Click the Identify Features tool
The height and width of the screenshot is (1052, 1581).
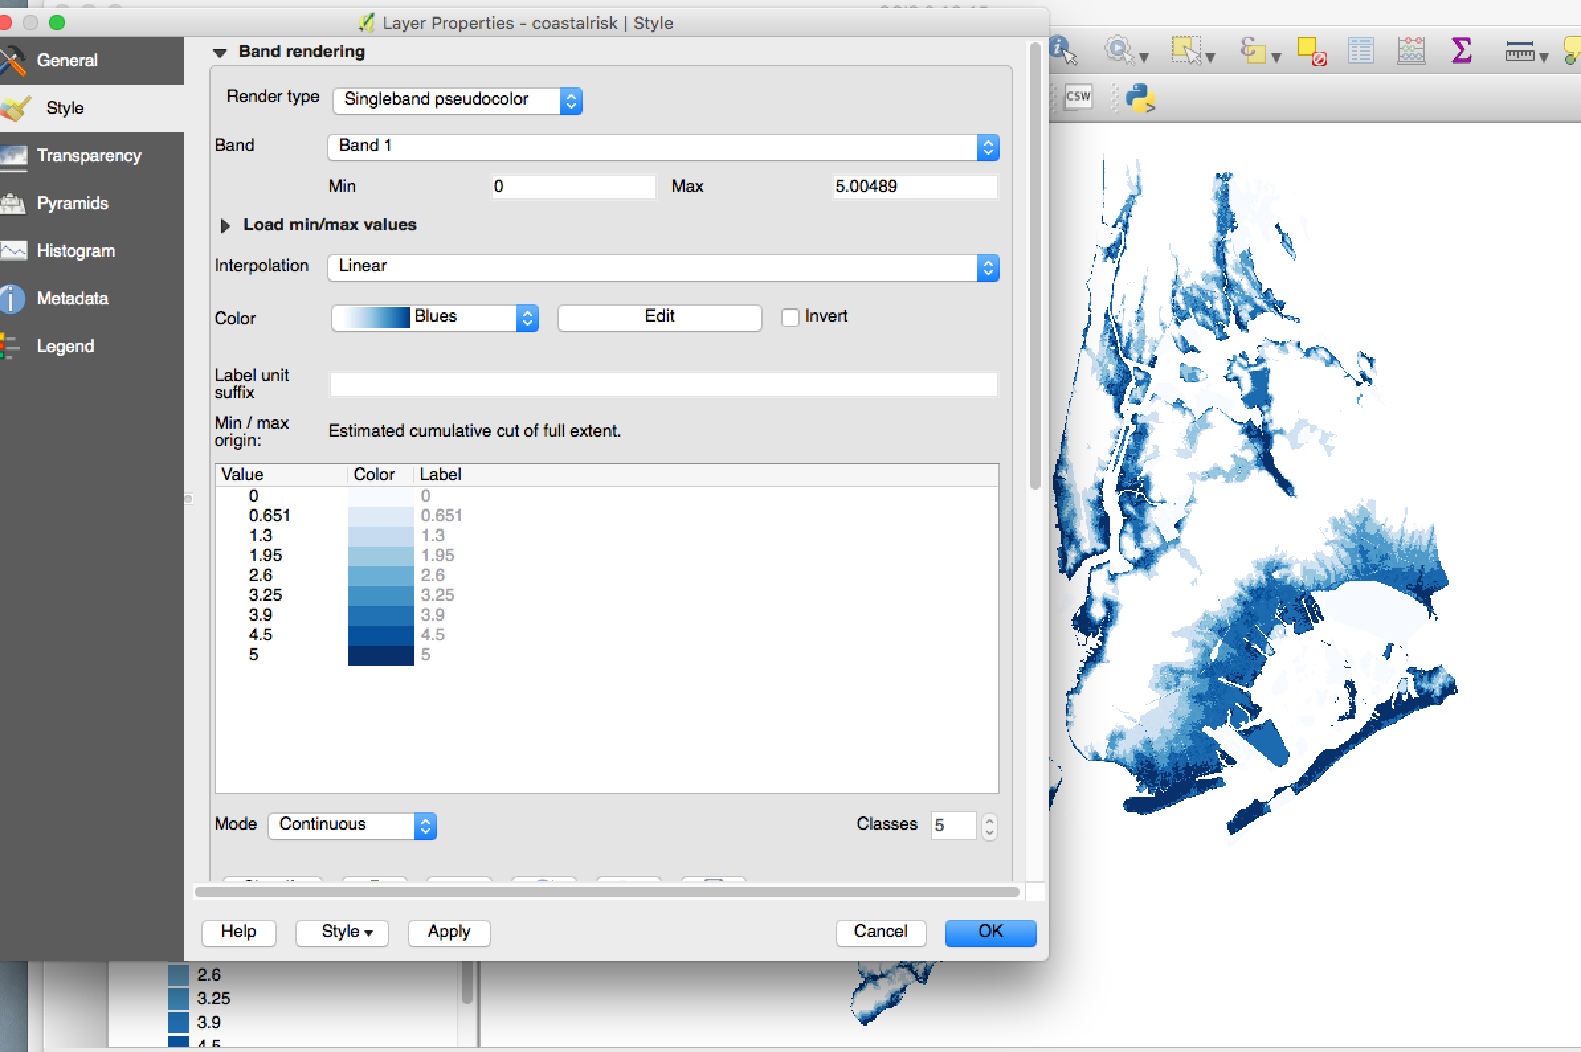pyautogui.click(x=1062, y=50)
